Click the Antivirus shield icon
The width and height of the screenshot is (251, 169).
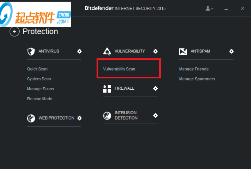click(31, 51)
